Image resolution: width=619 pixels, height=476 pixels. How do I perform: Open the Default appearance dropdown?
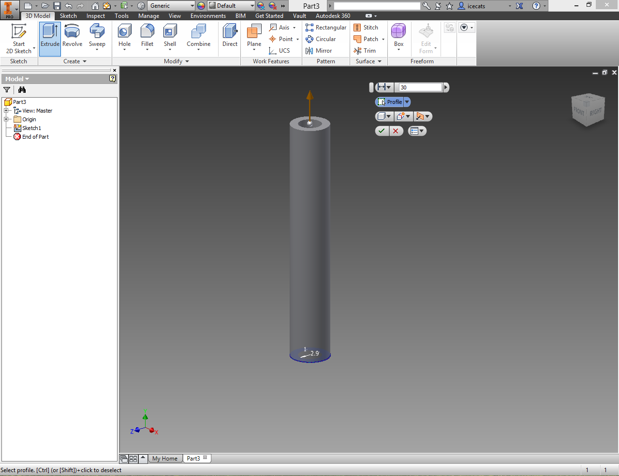[x=252, y=6]
